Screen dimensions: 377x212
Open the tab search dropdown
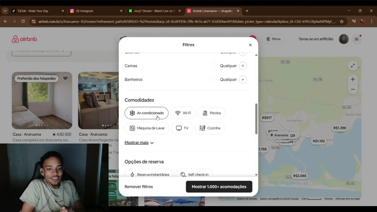point(5,11)
